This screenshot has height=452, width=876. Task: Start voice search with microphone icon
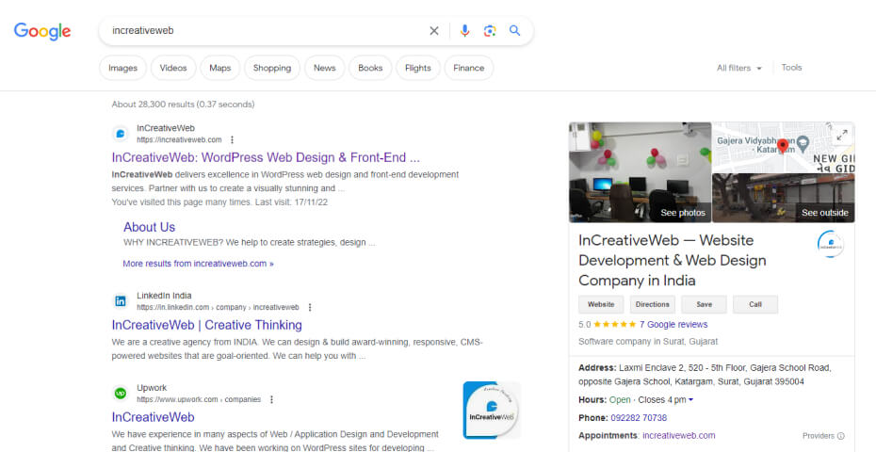click(x=464, y=31)
